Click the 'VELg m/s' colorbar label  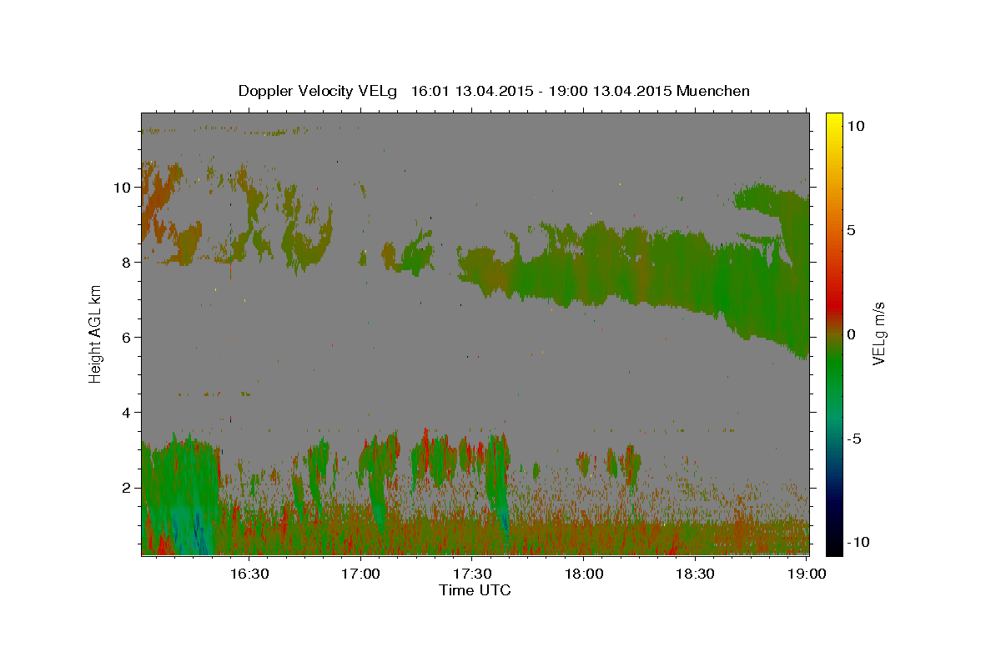pyautogui.click(x=878, y=333)
